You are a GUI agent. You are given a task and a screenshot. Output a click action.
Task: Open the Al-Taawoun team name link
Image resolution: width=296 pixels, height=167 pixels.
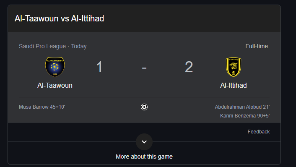[55, 86]
